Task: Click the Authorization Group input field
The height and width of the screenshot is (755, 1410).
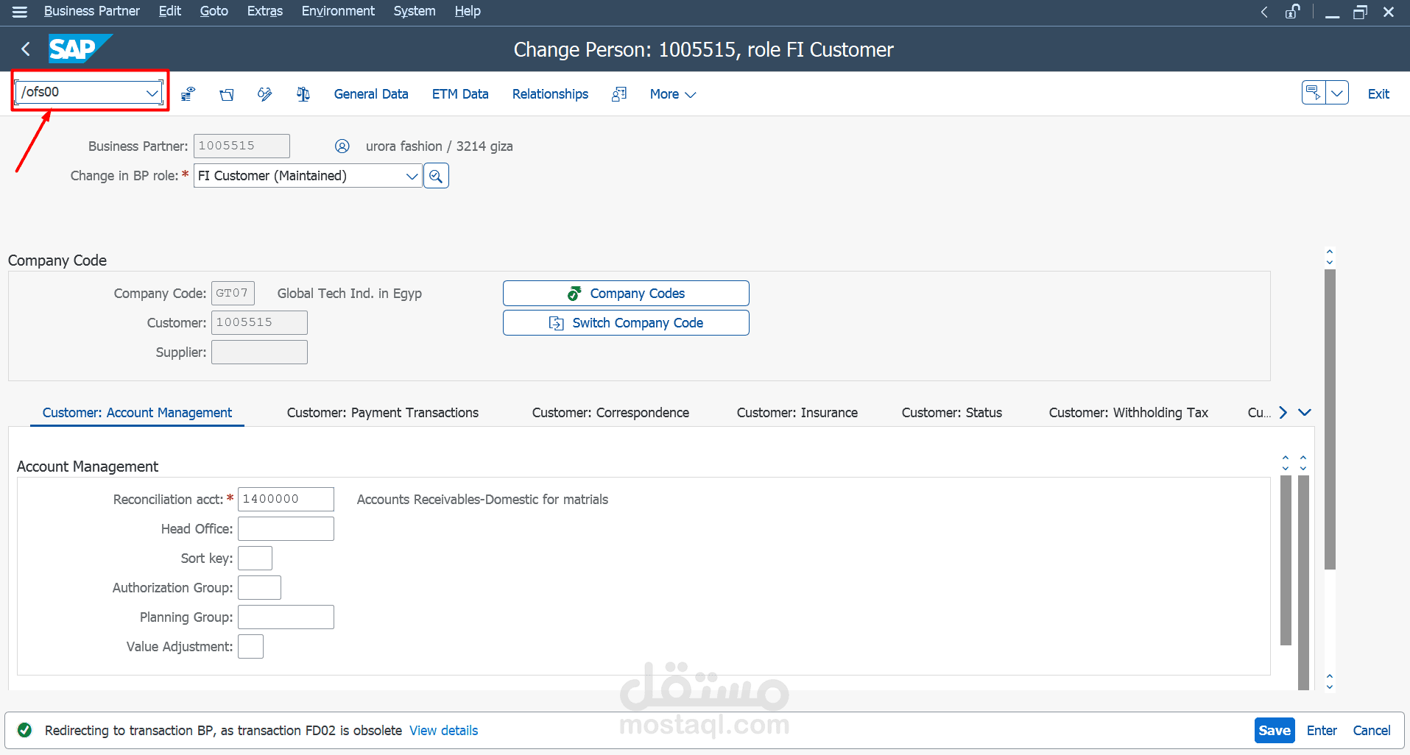Action: pos(259,587)
